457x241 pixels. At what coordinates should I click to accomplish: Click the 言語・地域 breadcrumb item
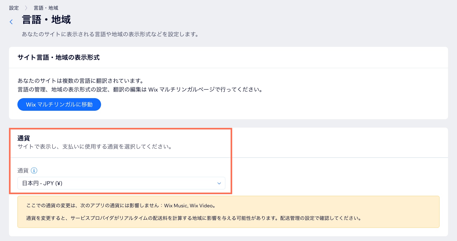pyautogui.click(x=46, y=8)
